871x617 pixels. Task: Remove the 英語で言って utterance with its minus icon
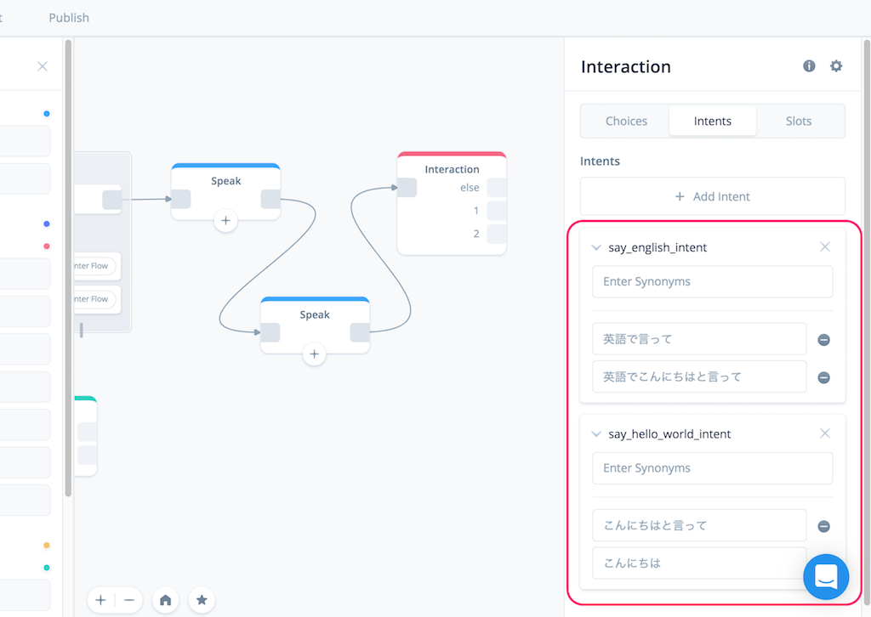pos(823,339)
